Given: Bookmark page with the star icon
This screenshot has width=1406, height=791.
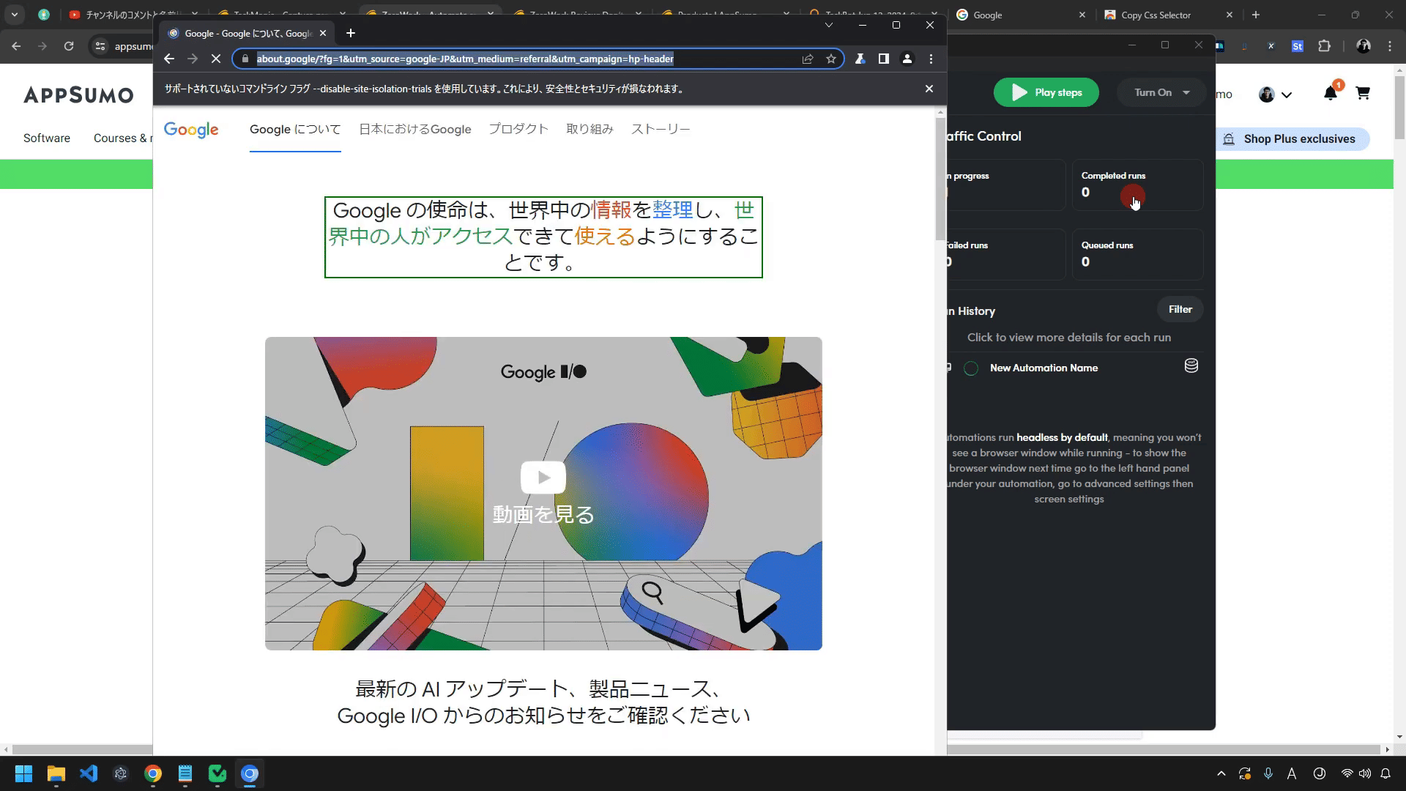Looking at the screenshot, I should point(831,59).
